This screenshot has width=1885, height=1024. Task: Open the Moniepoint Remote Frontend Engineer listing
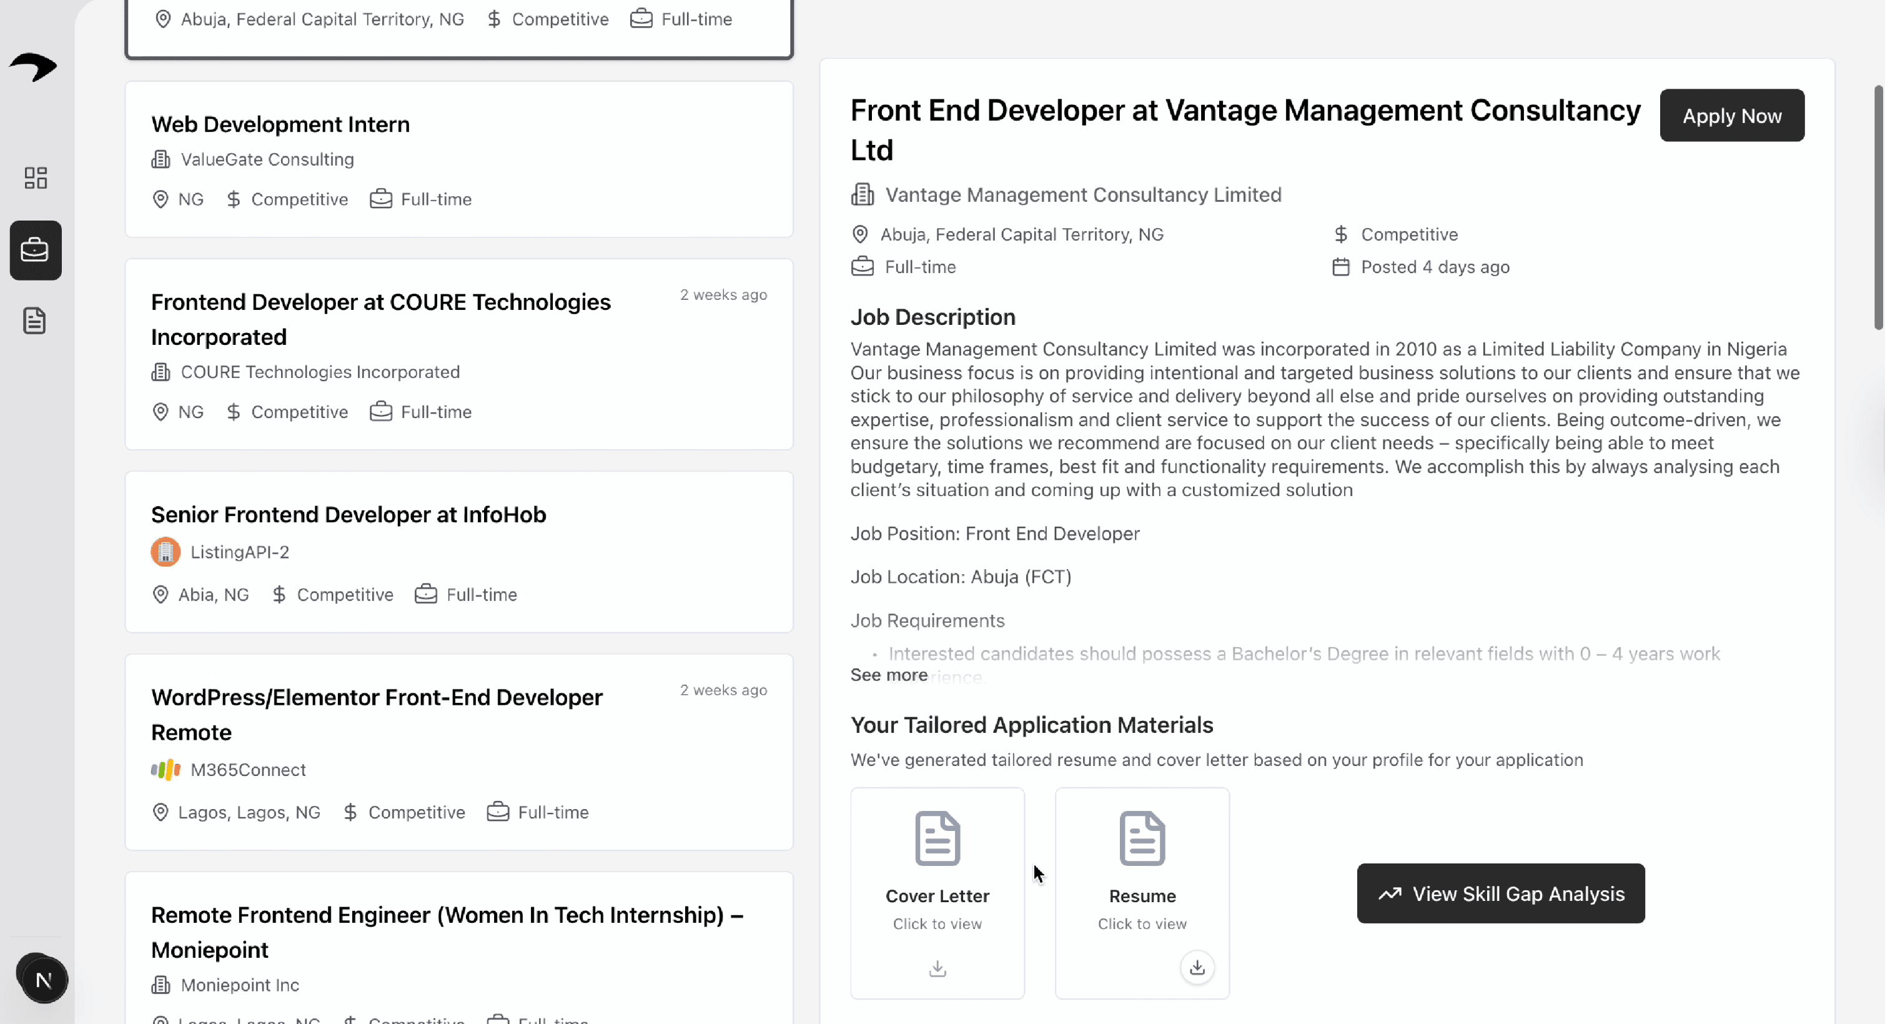[x=459, y=944]
